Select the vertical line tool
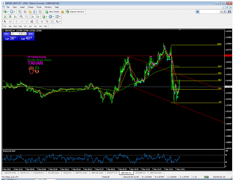This screenshot has height=180, width=234. pos(16,22)
